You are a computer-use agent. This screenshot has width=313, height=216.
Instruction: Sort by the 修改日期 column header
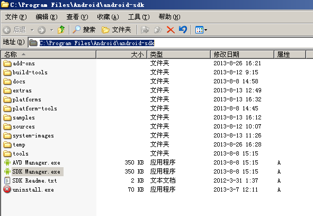coord(242,55)
